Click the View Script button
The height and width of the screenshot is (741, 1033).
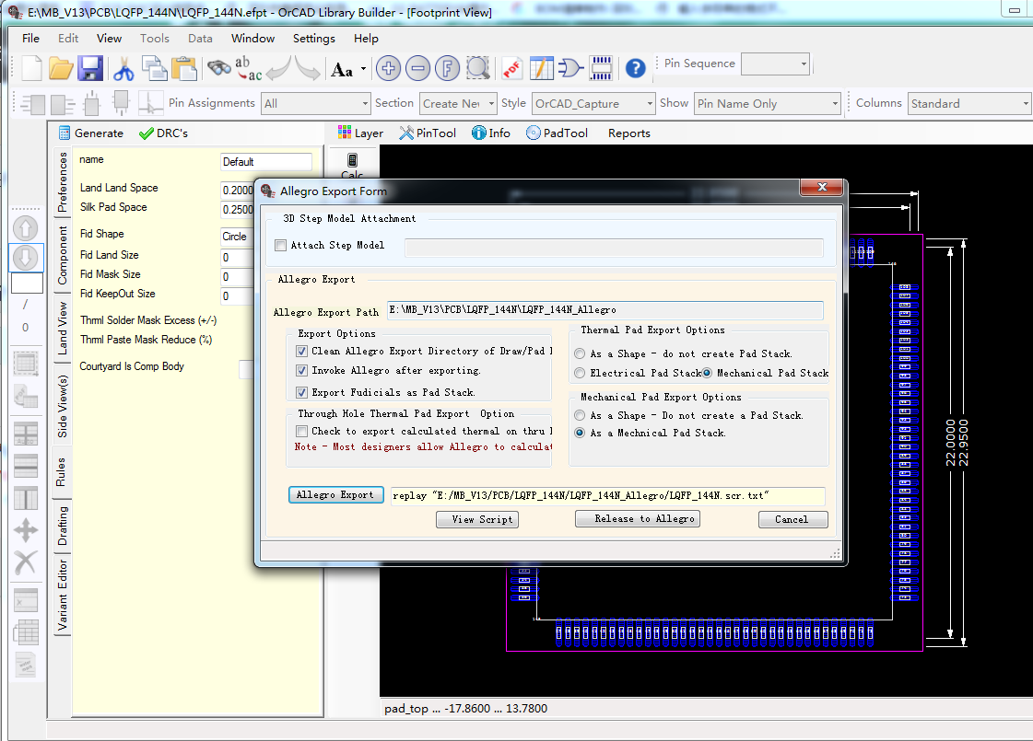point(476,519)
